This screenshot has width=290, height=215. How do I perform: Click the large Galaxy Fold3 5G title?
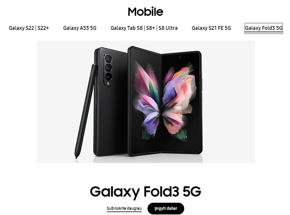pyautogui.click(x=145, y=191)
